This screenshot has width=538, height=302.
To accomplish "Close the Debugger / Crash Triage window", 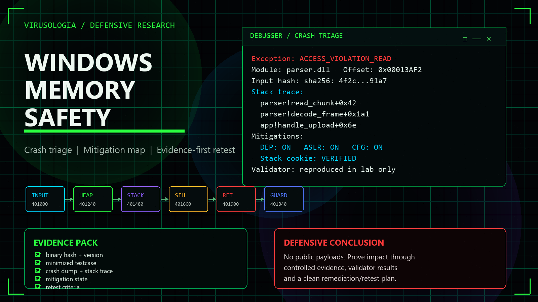I will [x=489, y=39].
